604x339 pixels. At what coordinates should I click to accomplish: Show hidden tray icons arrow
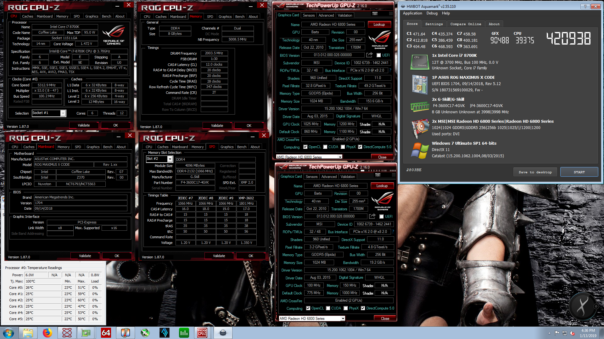549,333
